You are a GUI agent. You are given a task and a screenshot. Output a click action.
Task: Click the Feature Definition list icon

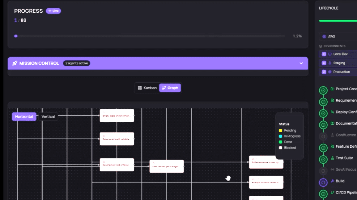[x=332, y=146]
